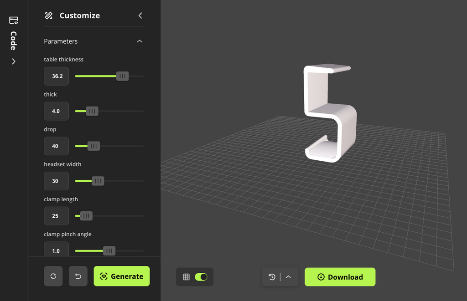Image resolution: width=467 pixels, height=301 pixels.
Task: Click the headset width slider handle
Action: (98, 181)
